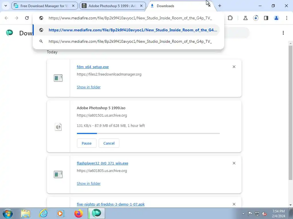Open flashplayer32_0r0_371_win.exe file link
Viewport: 293px width, 219px height.
[x=102, y=163]
